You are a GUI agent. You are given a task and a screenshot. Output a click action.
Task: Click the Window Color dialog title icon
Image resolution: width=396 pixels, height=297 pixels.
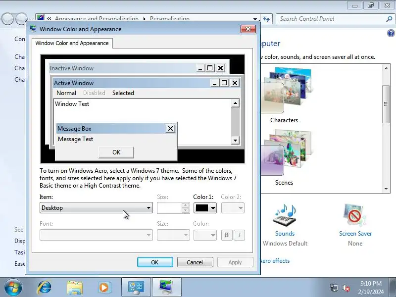pyautogui.click(x=33, y=29)
